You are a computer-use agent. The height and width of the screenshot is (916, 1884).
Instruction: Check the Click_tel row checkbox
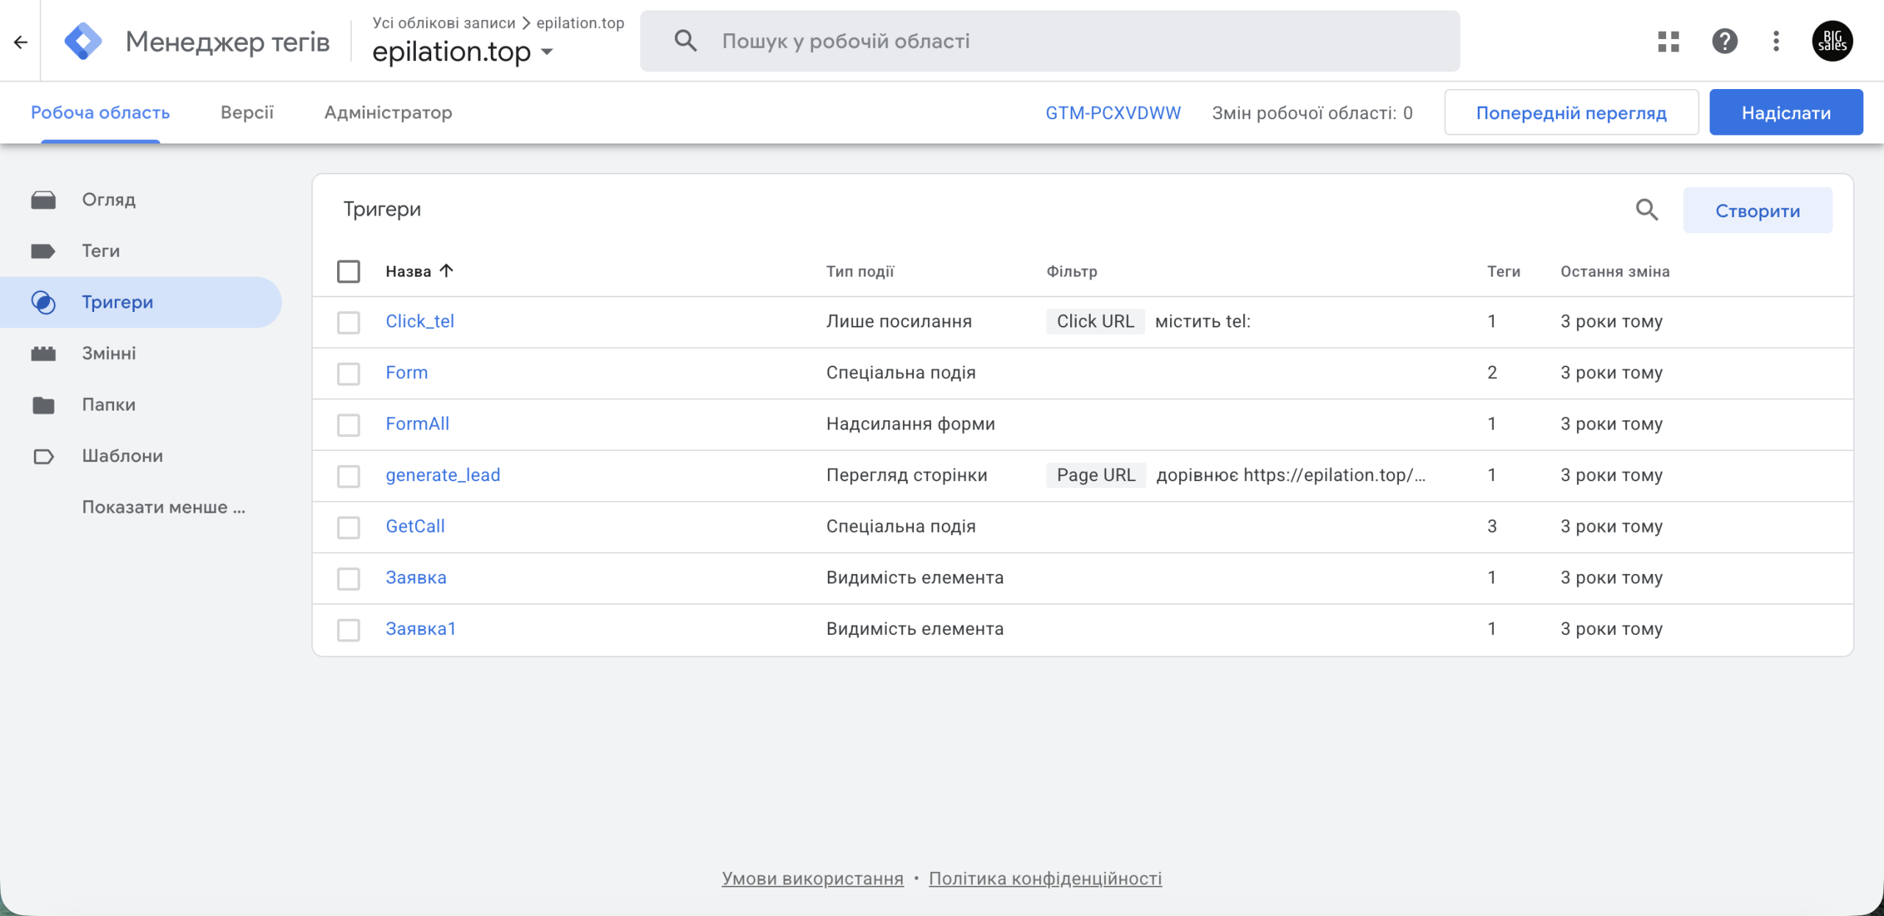(x=348, y=322)
